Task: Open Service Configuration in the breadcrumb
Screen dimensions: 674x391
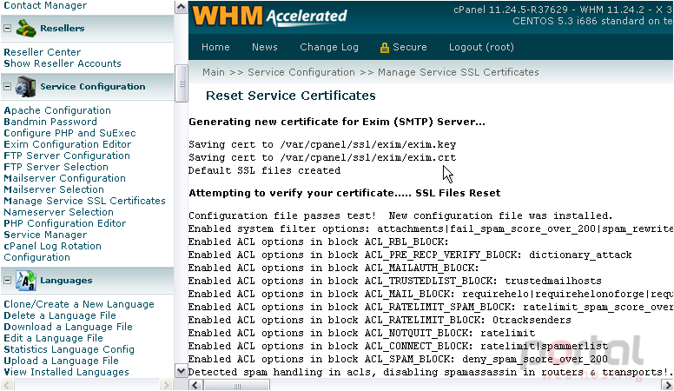Action: [x=301, y=72]
